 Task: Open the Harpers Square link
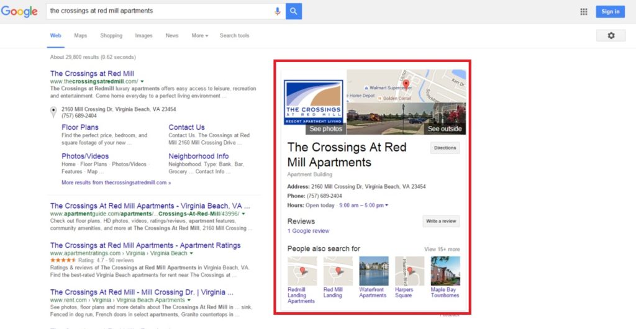(x=404, y=292)
